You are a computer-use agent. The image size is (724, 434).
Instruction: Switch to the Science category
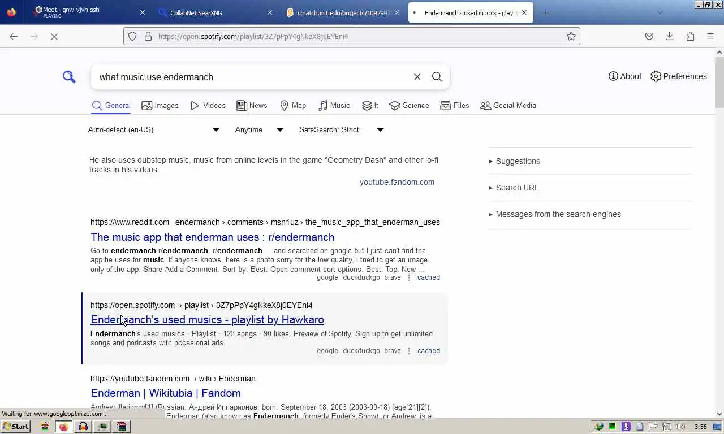pos(410,106)
